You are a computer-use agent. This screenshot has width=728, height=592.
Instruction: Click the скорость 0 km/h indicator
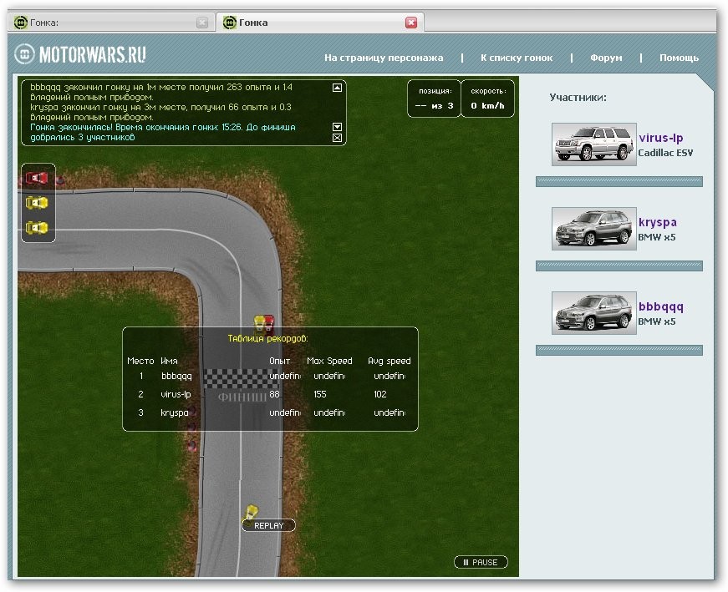tap(487, 99)
